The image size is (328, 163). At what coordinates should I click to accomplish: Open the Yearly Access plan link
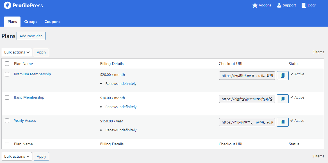(x=25, y=121)
